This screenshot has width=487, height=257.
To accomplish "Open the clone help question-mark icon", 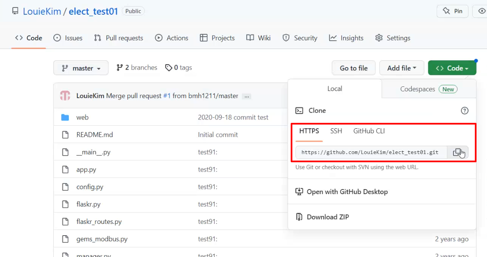I will [464, 111].
